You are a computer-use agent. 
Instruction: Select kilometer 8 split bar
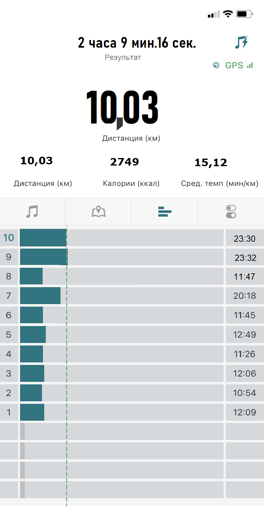click(x=31, y=276)
